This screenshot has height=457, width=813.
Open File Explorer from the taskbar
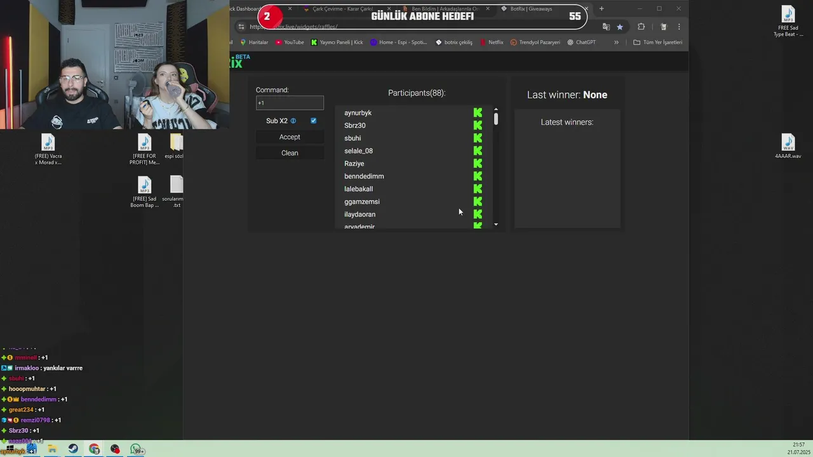(x=52, y=449)
